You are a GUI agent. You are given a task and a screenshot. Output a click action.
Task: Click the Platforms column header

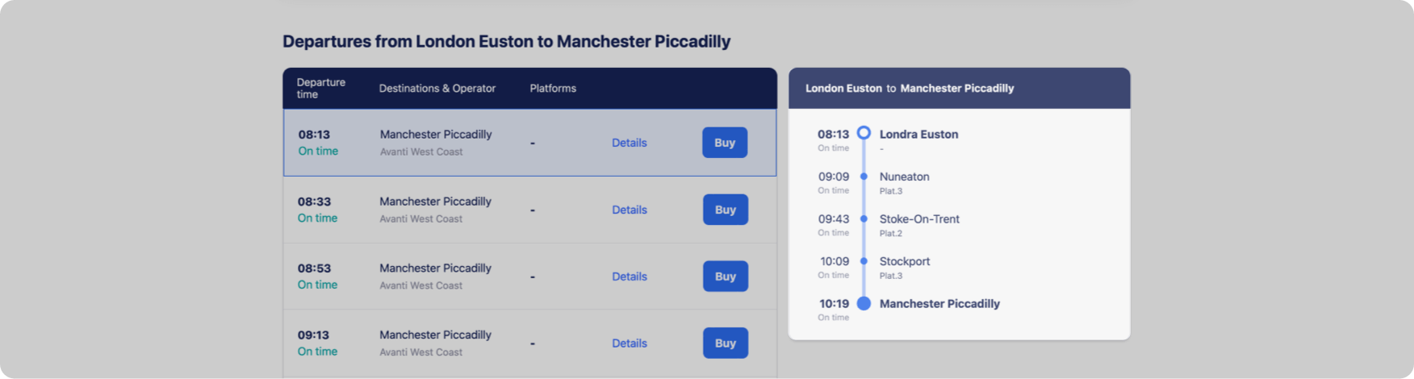[x=553, y=88]
